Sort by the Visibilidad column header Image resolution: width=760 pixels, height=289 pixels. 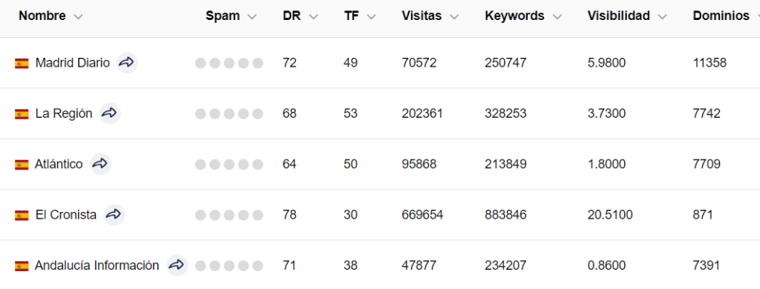click(618, 16)
